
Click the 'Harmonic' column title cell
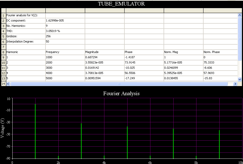click(26, 52)
